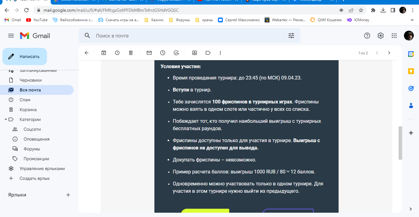Image resolution: width=419 pixels, height=217 pixels.
Task: Toggle the main menu hamburger
Action: pos(11,36)
